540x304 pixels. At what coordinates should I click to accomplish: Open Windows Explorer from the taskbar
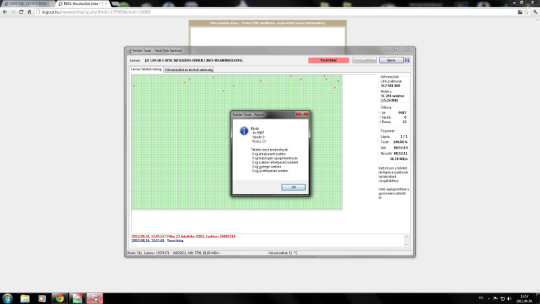point(25,298)
